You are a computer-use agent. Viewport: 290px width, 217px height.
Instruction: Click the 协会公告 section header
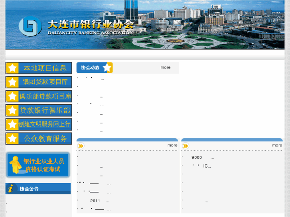point(38,189)
